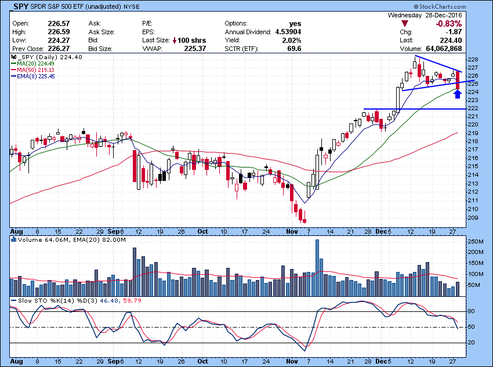Click the 228 price axis label
Screen dimensions: 493x367
473,60
